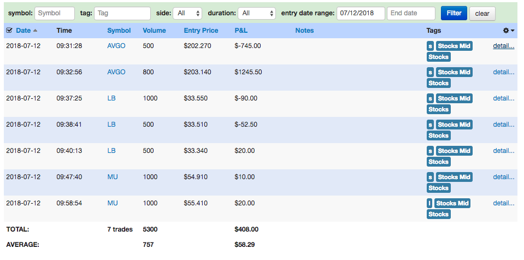Click the clear button
The height and width of the screenshot is (260, 524).
482,14
